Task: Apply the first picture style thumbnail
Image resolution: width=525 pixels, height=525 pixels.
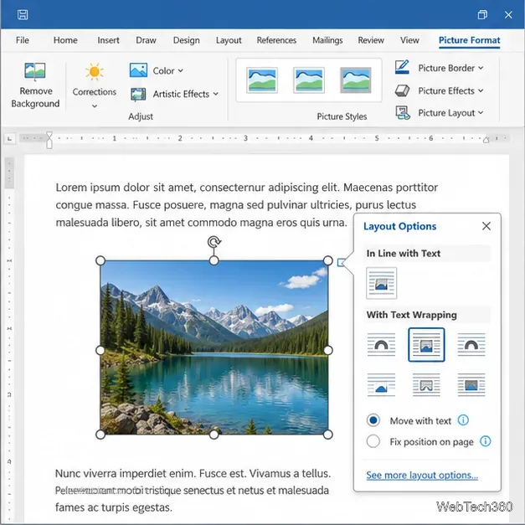Action: [262, 80]
